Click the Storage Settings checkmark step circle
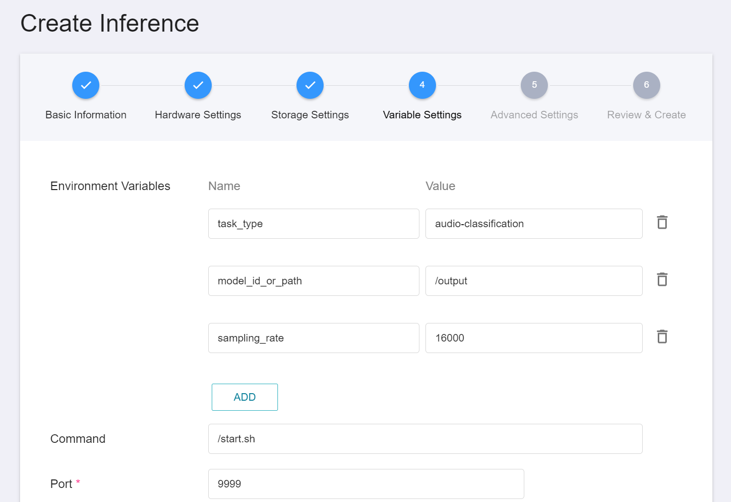This screenshot has width=731, height=502. (310, 85)
